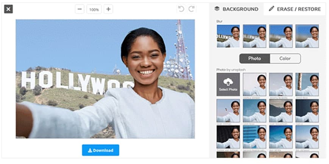Pick the deep blue sky background thumbnail
This screenshot has height=164, width=329.
(281, 137)
